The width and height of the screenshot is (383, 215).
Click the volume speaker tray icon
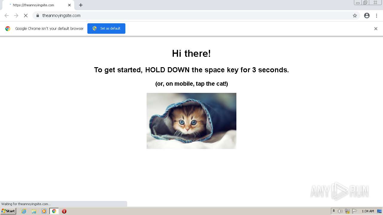pos(340,211)
